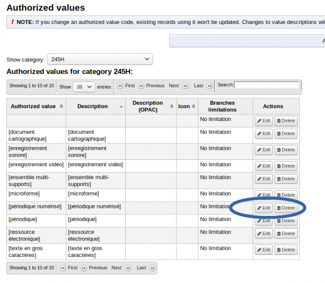Select [ressource électronique] description cell
Screen dimensions: 325x283
click(x=96, y=236)
